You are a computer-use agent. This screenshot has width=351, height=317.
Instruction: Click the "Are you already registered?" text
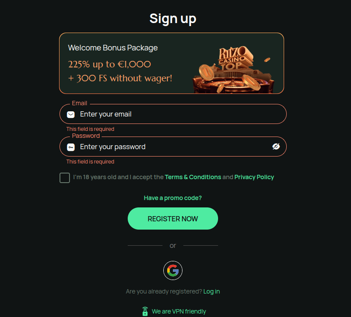pyautogui.click(x=164, y=291)
